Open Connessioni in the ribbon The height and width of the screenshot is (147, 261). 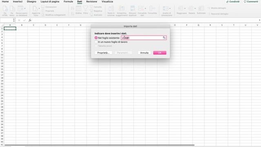point(49,7)
